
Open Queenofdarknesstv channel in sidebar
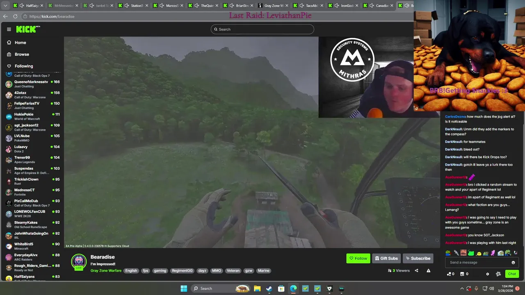[x=33, y=84]
